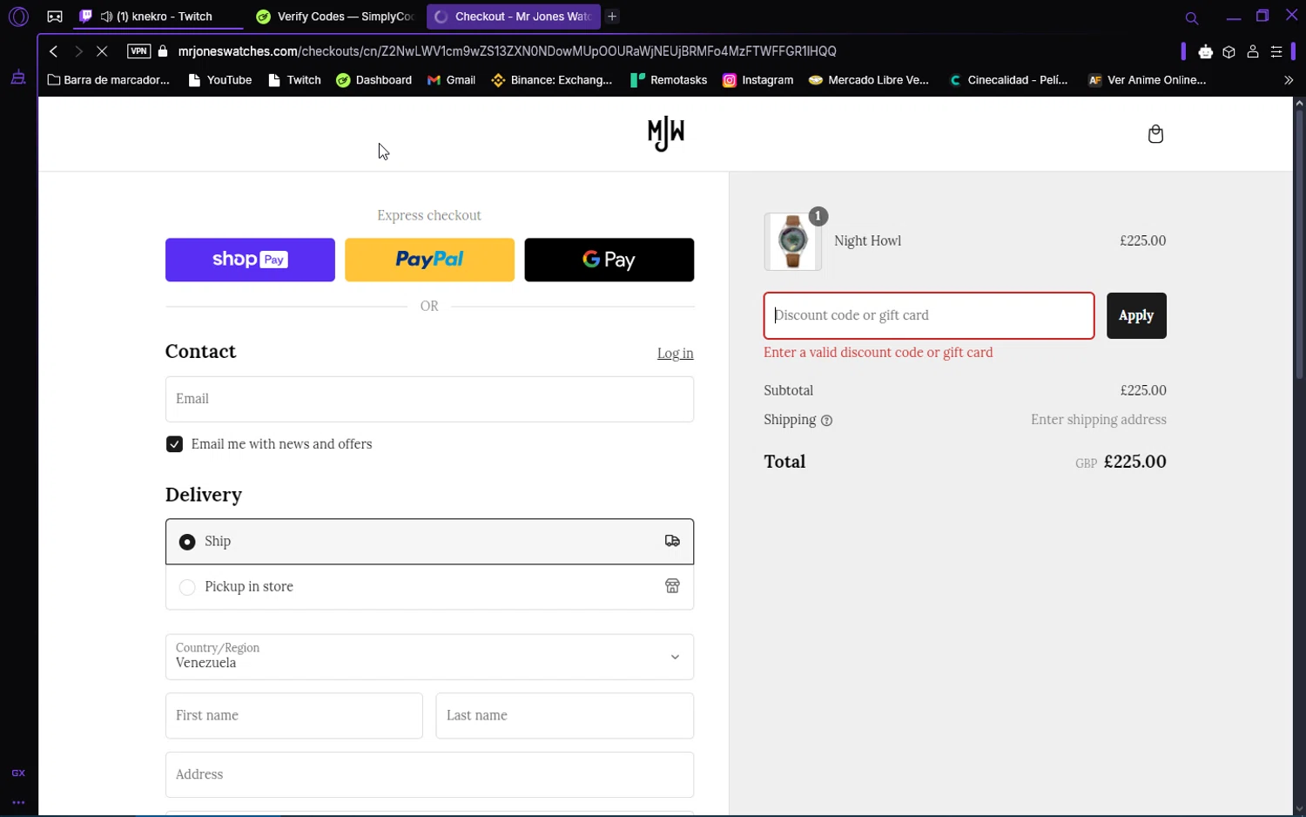Viewport: 1306px width, 817px height.
Task: Switch to Verify Codes SimplyCodes tab
Action: [335, 17]
